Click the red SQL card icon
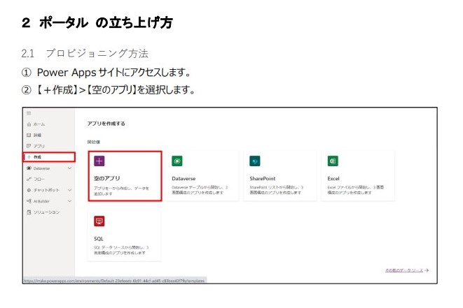 coord(99,221)
